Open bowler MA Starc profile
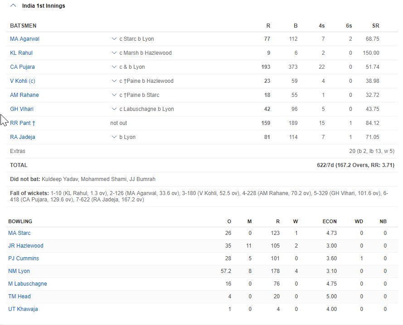This screenshot has height=325, width=403. click(19, 233)
